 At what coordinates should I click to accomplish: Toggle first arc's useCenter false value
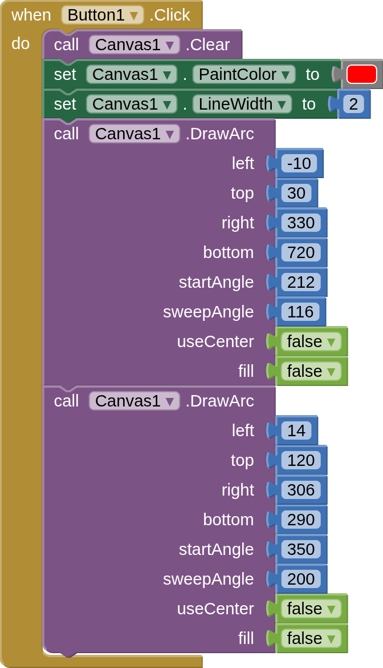[x=311, y=341]
